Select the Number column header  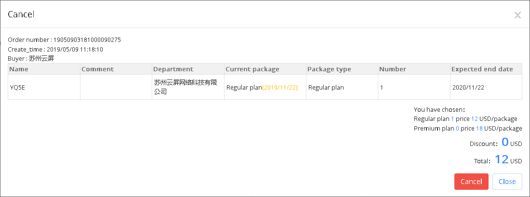[x=414, y=69]
